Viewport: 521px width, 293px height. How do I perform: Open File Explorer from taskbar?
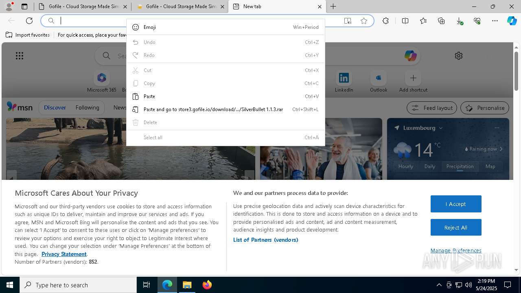tap(187, 285)
